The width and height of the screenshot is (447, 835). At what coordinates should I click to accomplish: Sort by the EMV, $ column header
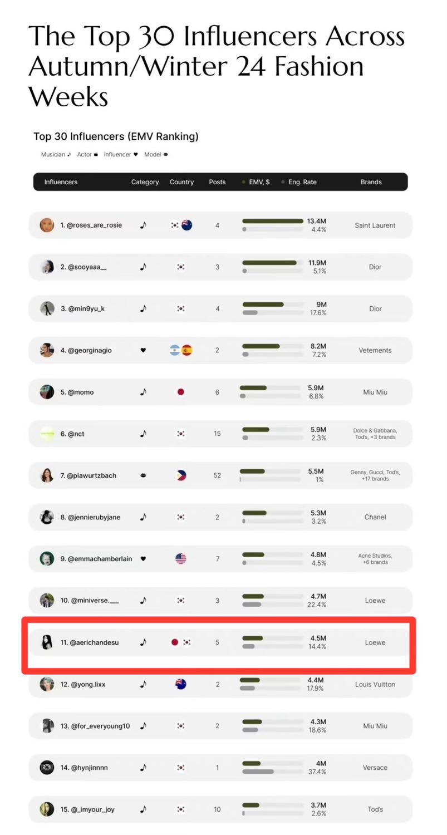click(x=259, y=182)
